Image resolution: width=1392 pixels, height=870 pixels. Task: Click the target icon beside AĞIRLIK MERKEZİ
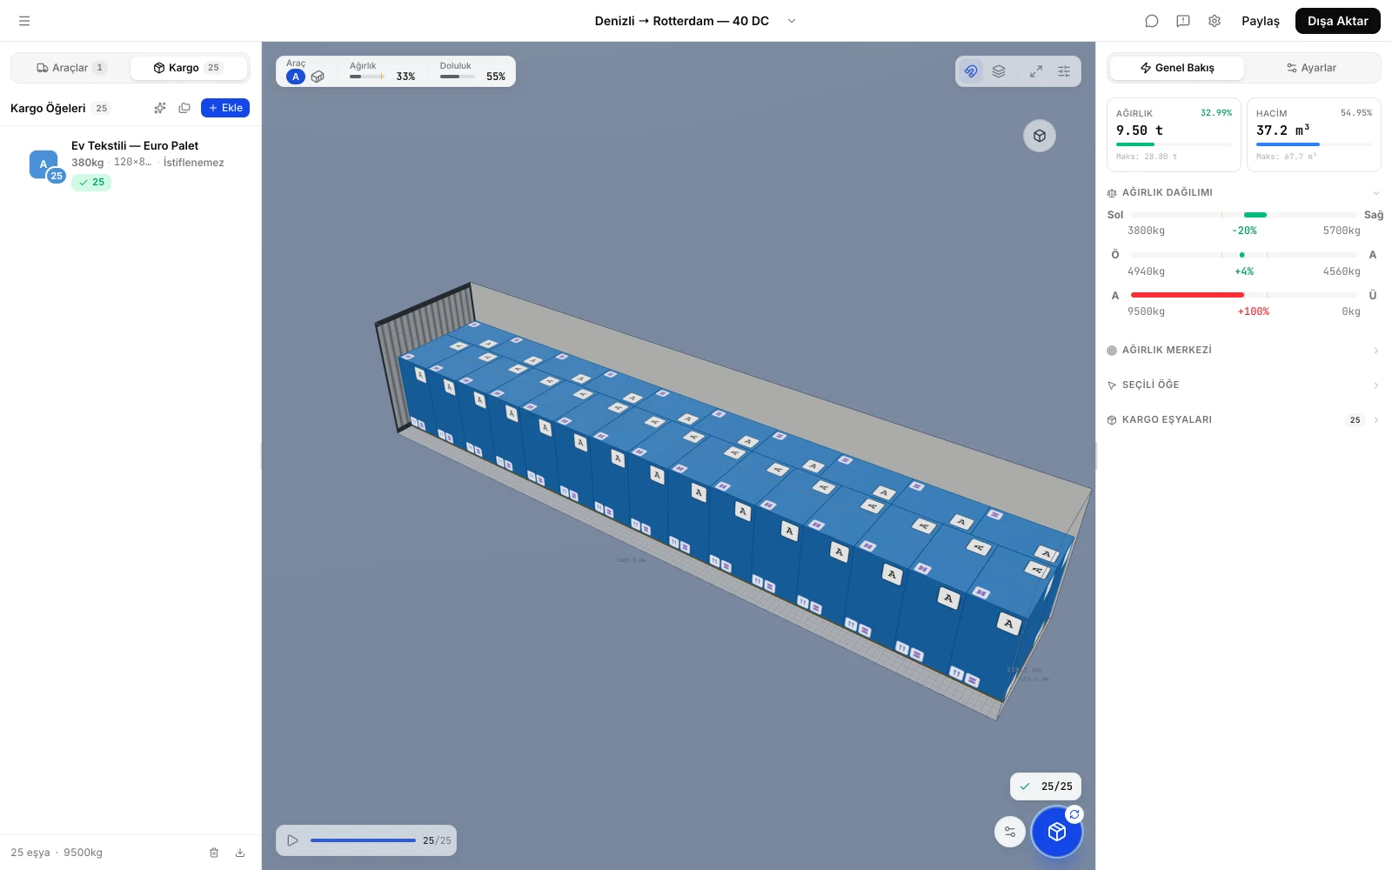1112,351
